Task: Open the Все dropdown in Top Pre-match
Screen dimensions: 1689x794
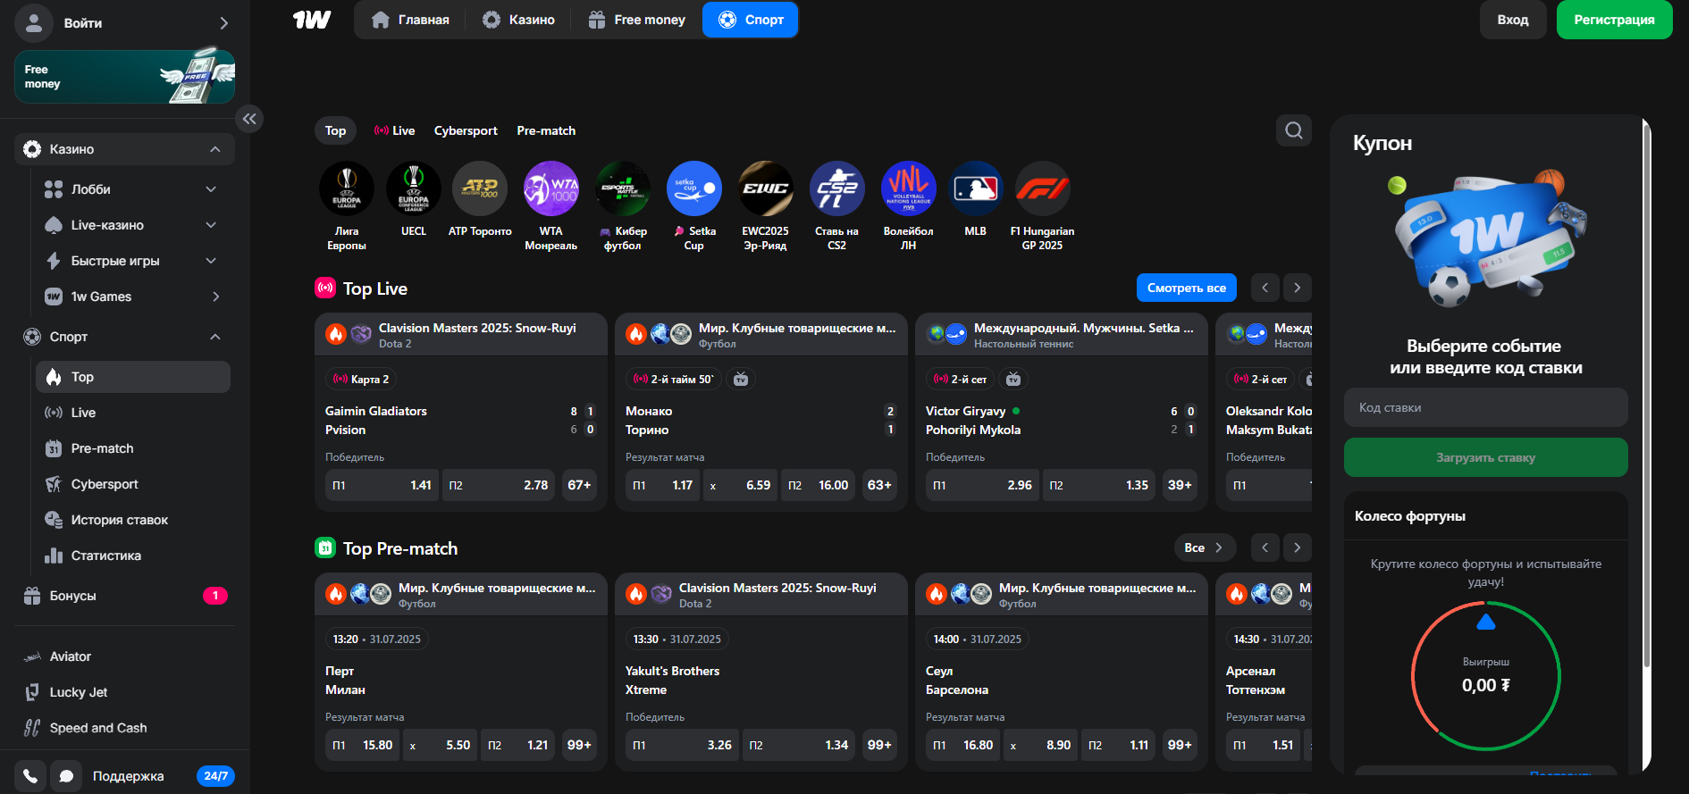Action: [1205, 547]
